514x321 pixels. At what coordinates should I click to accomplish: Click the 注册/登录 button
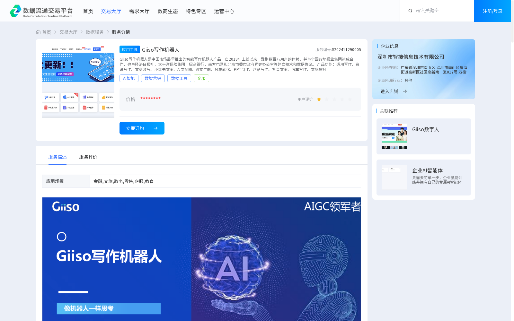(x=492, y=11)
